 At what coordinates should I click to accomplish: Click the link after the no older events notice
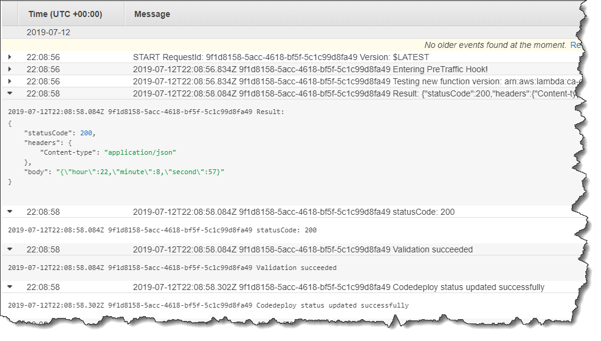point(575,45)
